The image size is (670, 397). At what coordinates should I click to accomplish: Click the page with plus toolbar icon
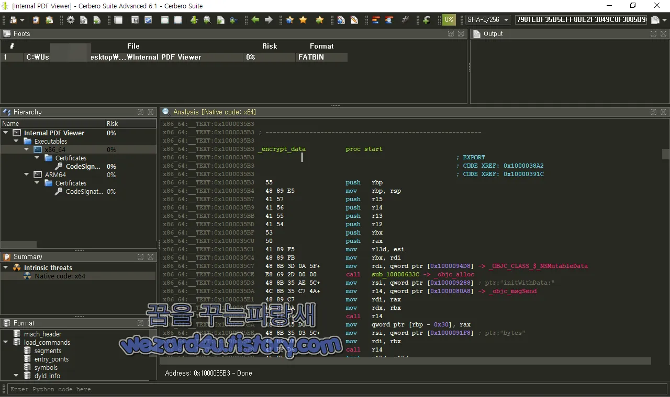click(220, 20)
